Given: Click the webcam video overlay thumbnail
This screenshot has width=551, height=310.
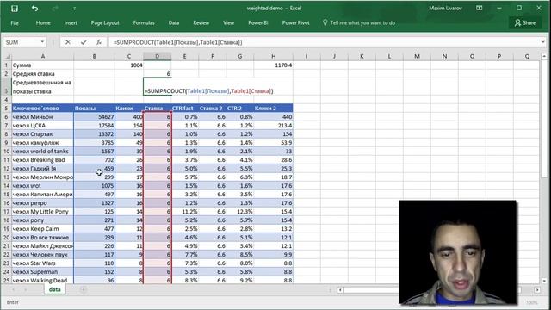Looking at the screenshot, I should click(x=457, y=252).
